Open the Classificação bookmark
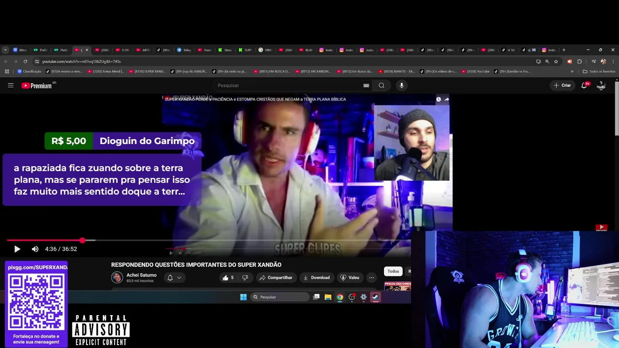The width and height of the screenshot is (619, 348). [x=29, y=72]
